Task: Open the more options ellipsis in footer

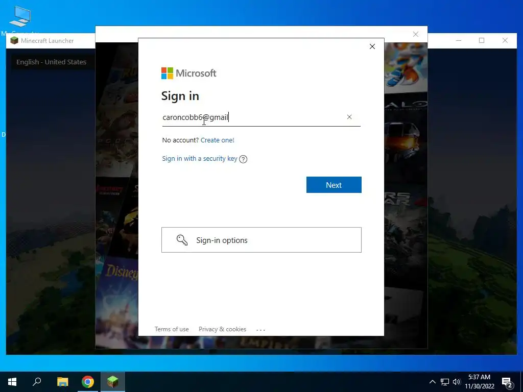Action: coord(260,330)
